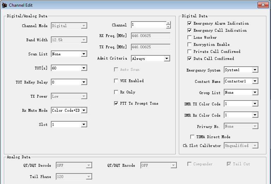Viewport: 271px width, 184px height.
Task: Decrease the Channel number with down arrow
Action: [x=168, y=27]
